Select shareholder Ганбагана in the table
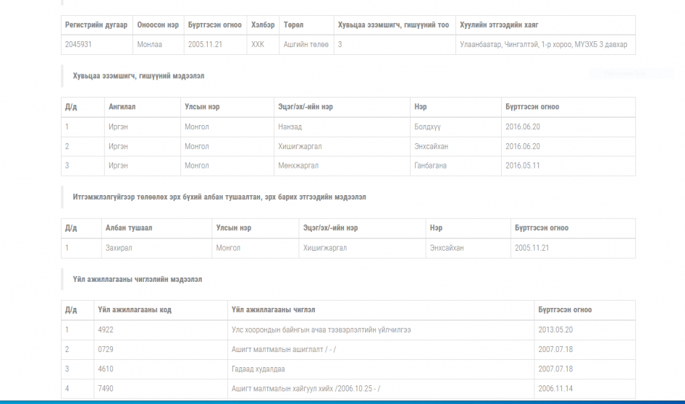Screen dimensions: 685x404 coord(430,166)
